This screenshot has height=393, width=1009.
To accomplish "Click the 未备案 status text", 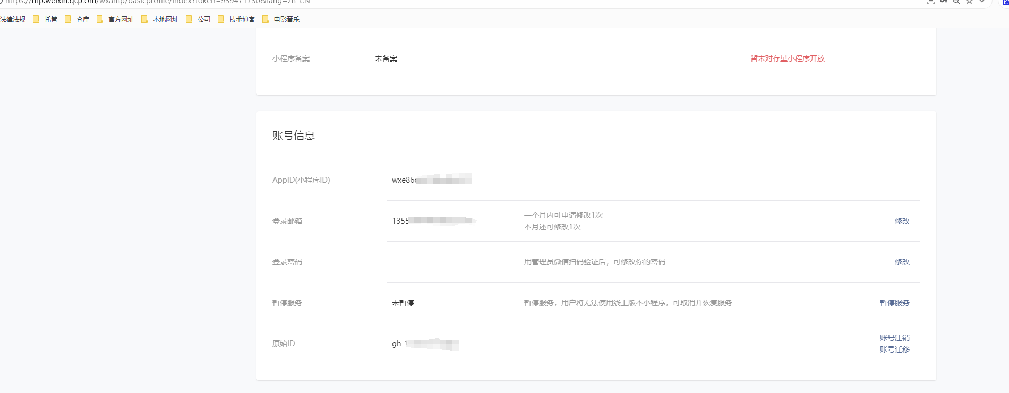I will [386, 58].
